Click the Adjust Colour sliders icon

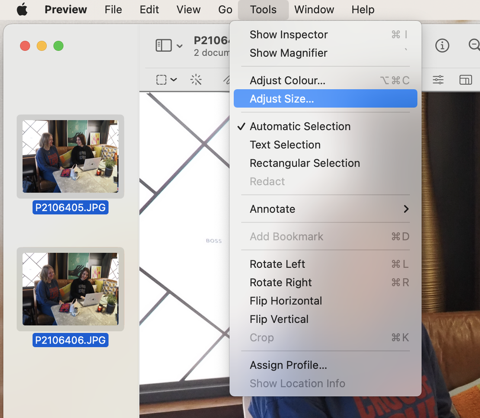pyautogui.click(x=438, y=80)
